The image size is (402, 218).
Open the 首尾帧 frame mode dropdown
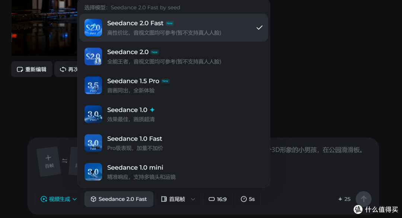[x=178, y=199]
